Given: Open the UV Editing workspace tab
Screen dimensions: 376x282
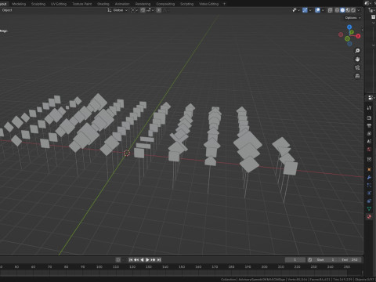Looking at the screenshot, I should point(59,4).
